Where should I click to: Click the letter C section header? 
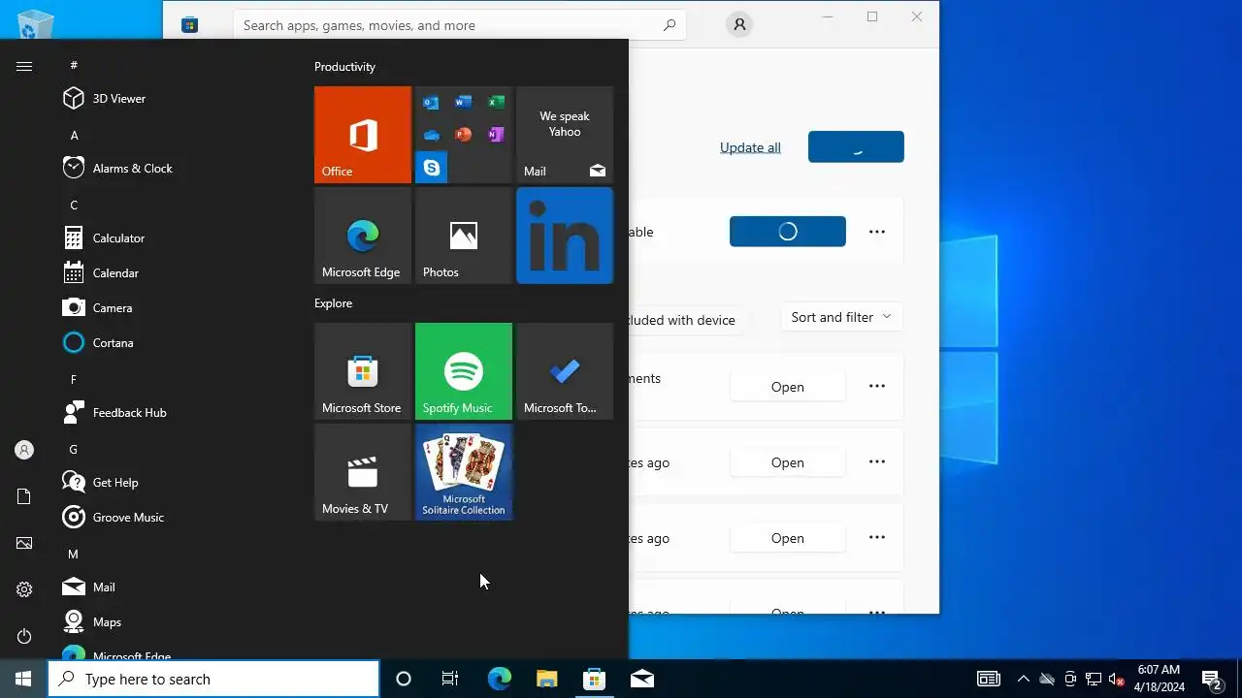(74, 205)
